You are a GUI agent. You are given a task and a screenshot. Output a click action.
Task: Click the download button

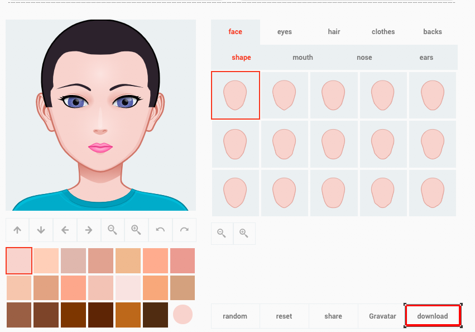[433, 316]
